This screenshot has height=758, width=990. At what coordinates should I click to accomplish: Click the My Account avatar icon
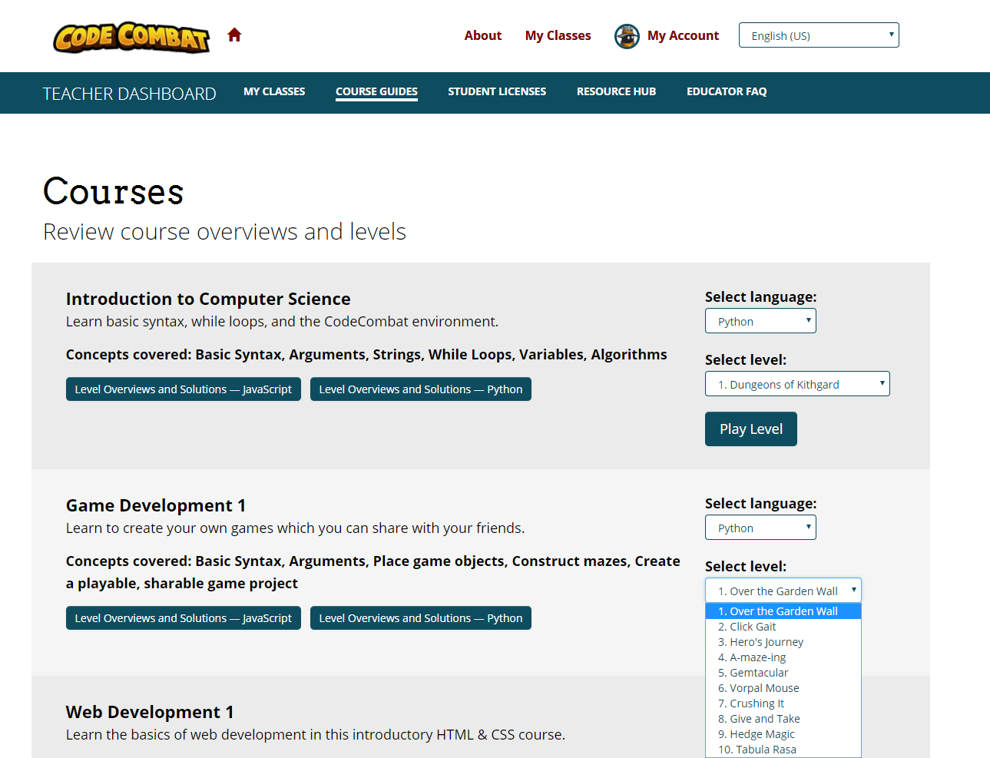[627, 36]
